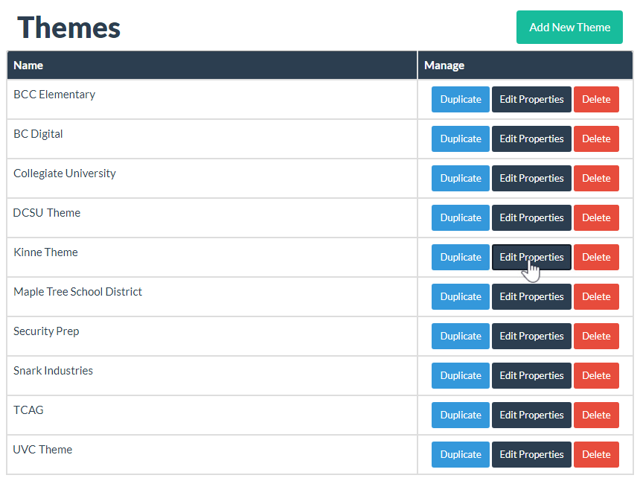Duplicate the BC Digital theme

pyautogui.click(x=461, y=138)
